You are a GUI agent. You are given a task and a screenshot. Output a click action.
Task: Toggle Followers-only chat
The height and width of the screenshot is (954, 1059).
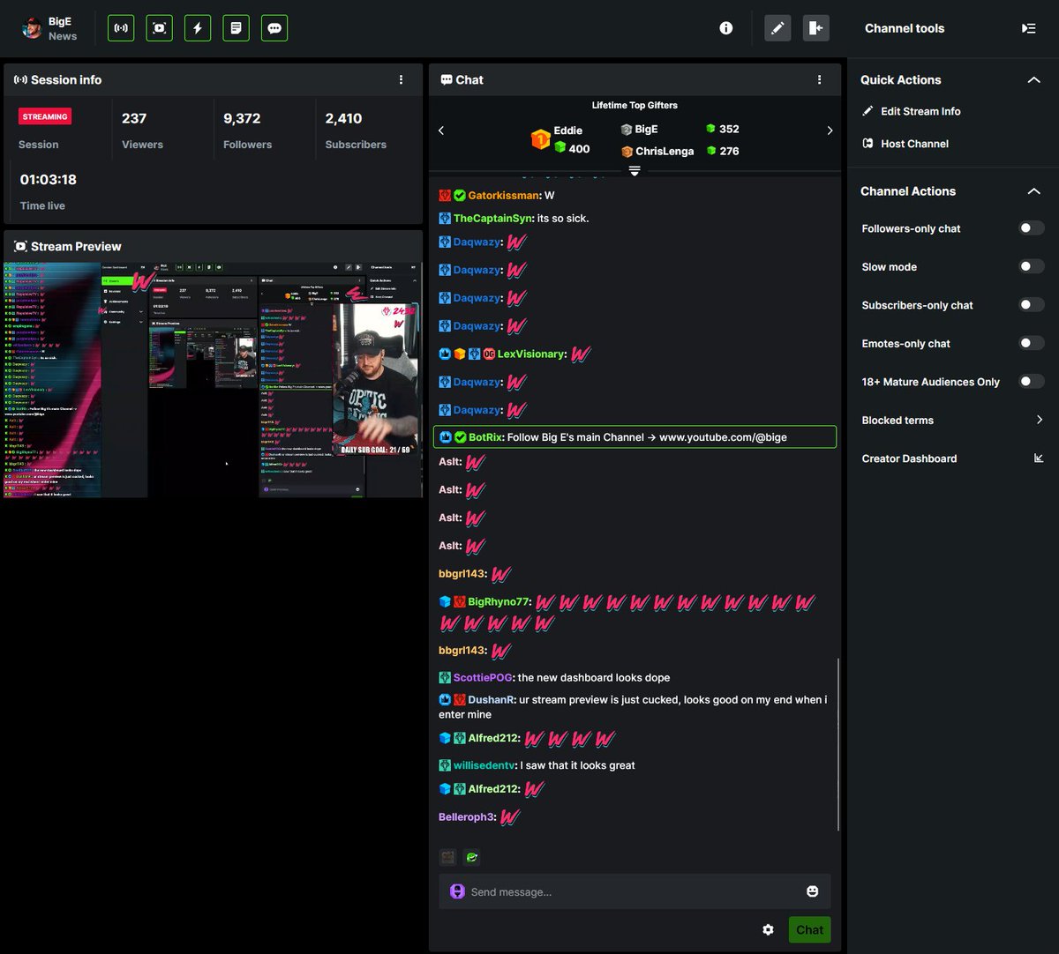pos(1030,227)
